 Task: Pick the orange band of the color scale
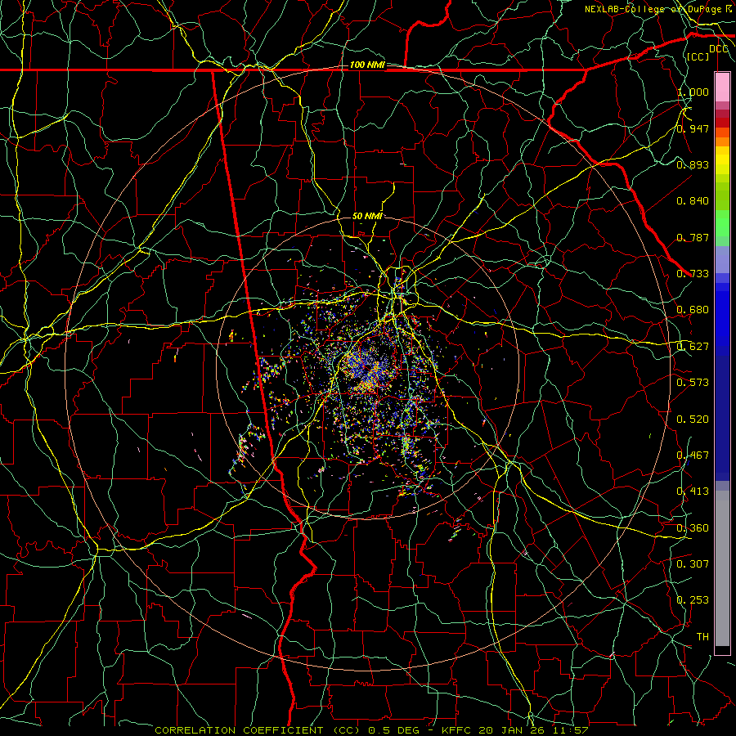tap(722, 141)
